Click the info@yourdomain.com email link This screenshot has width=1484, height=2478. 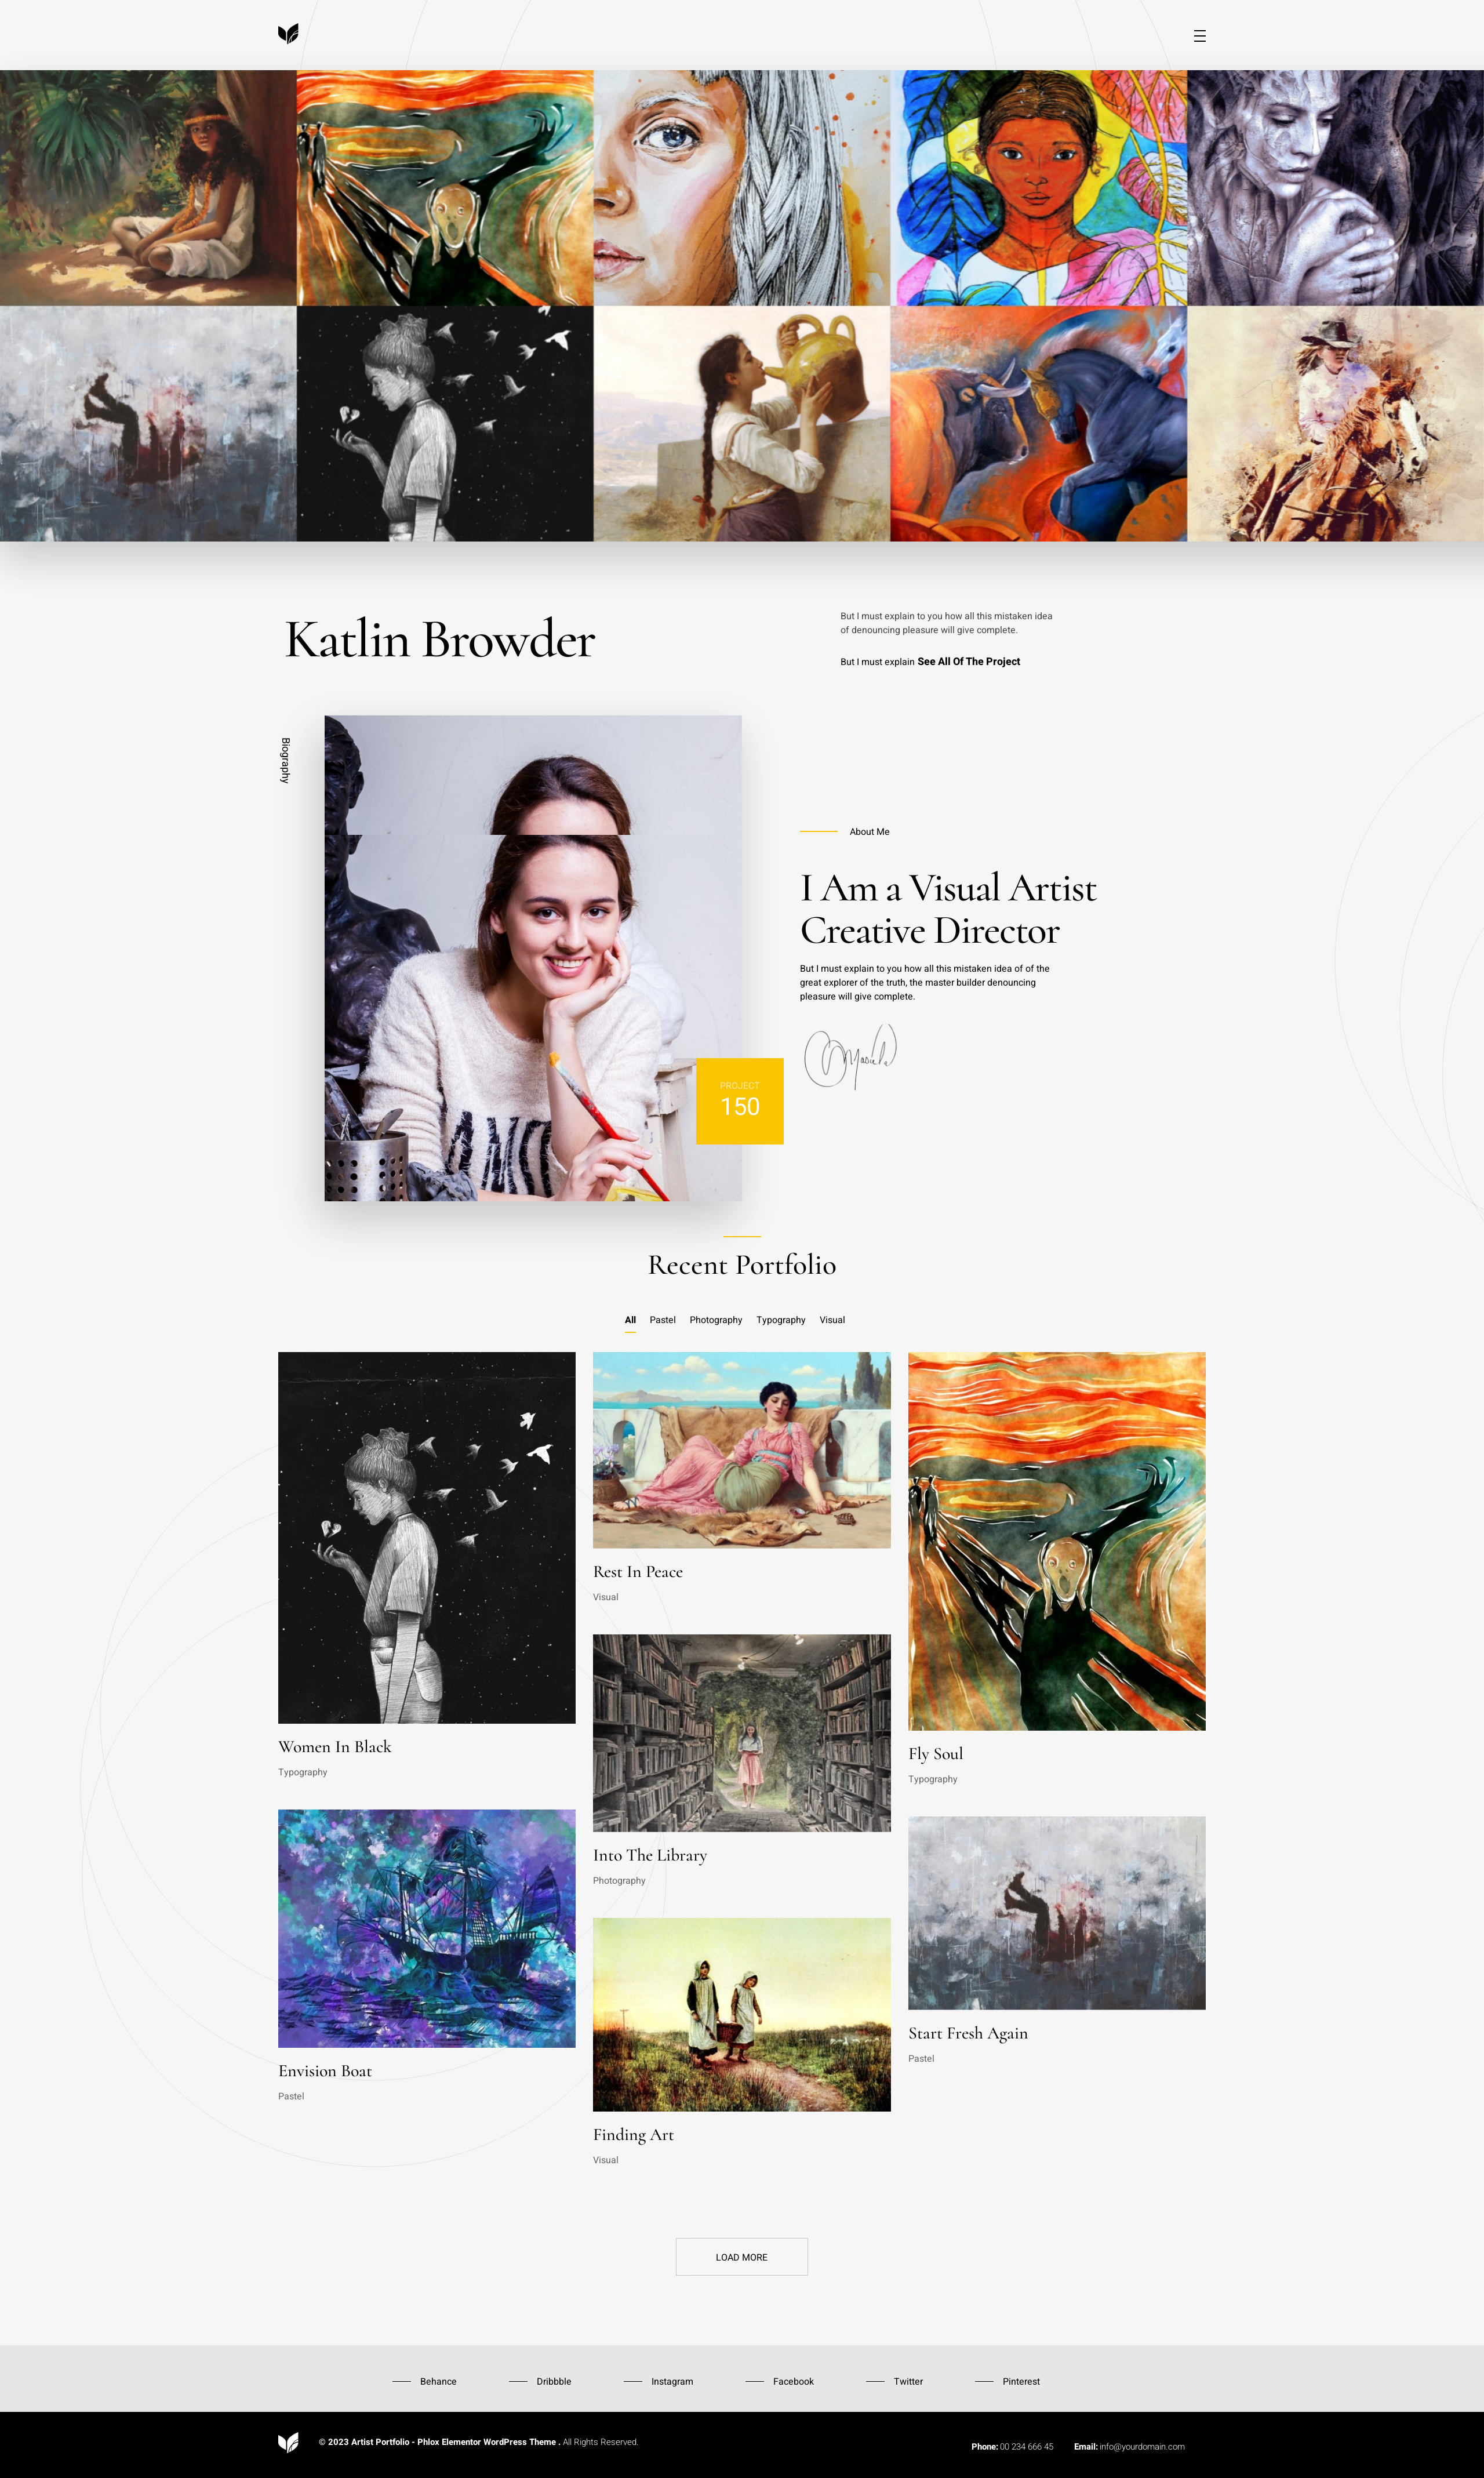pyautogui.click(x=1142, y=2447)
